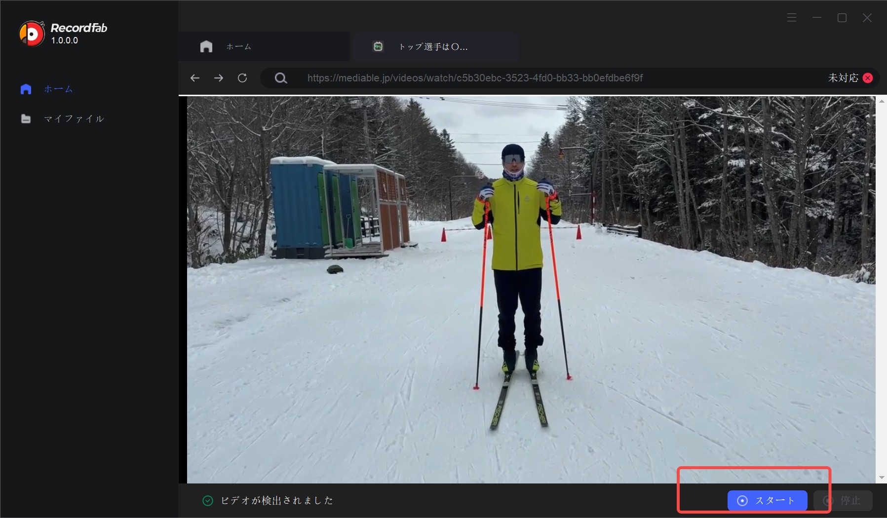Click the record dot inside the スタート button
887x518 pixels.
point(742,500)
